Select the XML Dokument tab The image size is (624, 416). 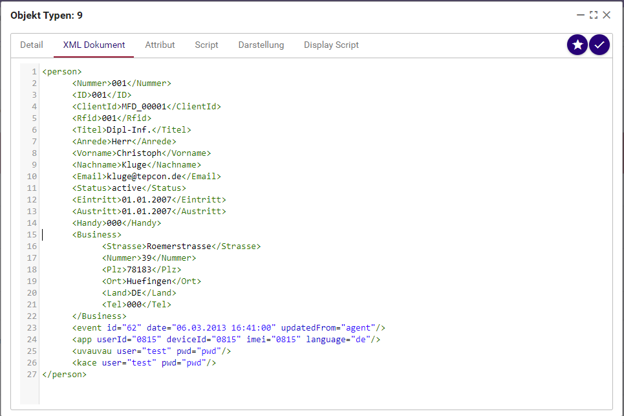(94, 45)
